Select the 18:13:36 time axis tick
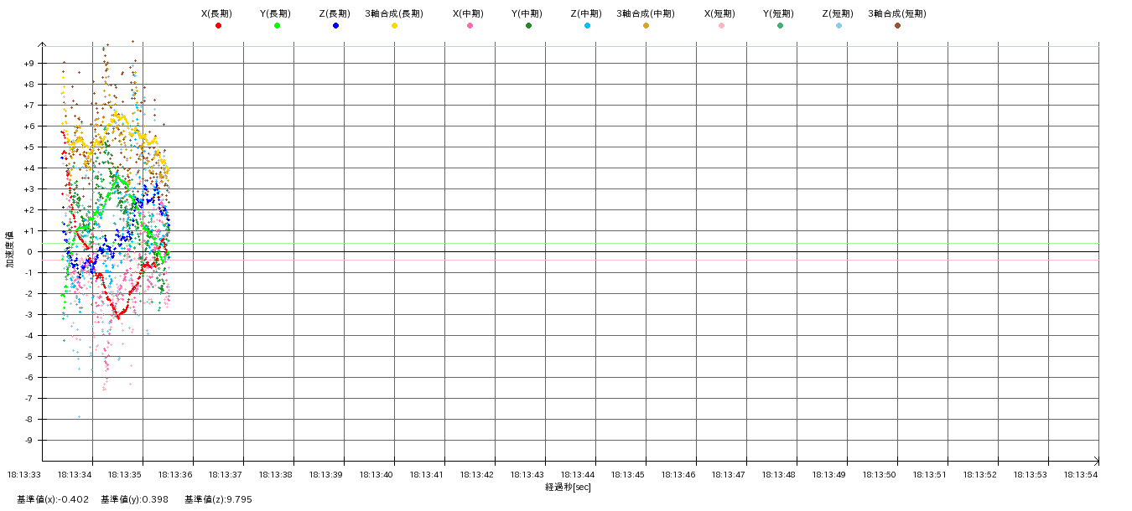1132x511 pixels. pyautogui.click(x=175, y=474)
